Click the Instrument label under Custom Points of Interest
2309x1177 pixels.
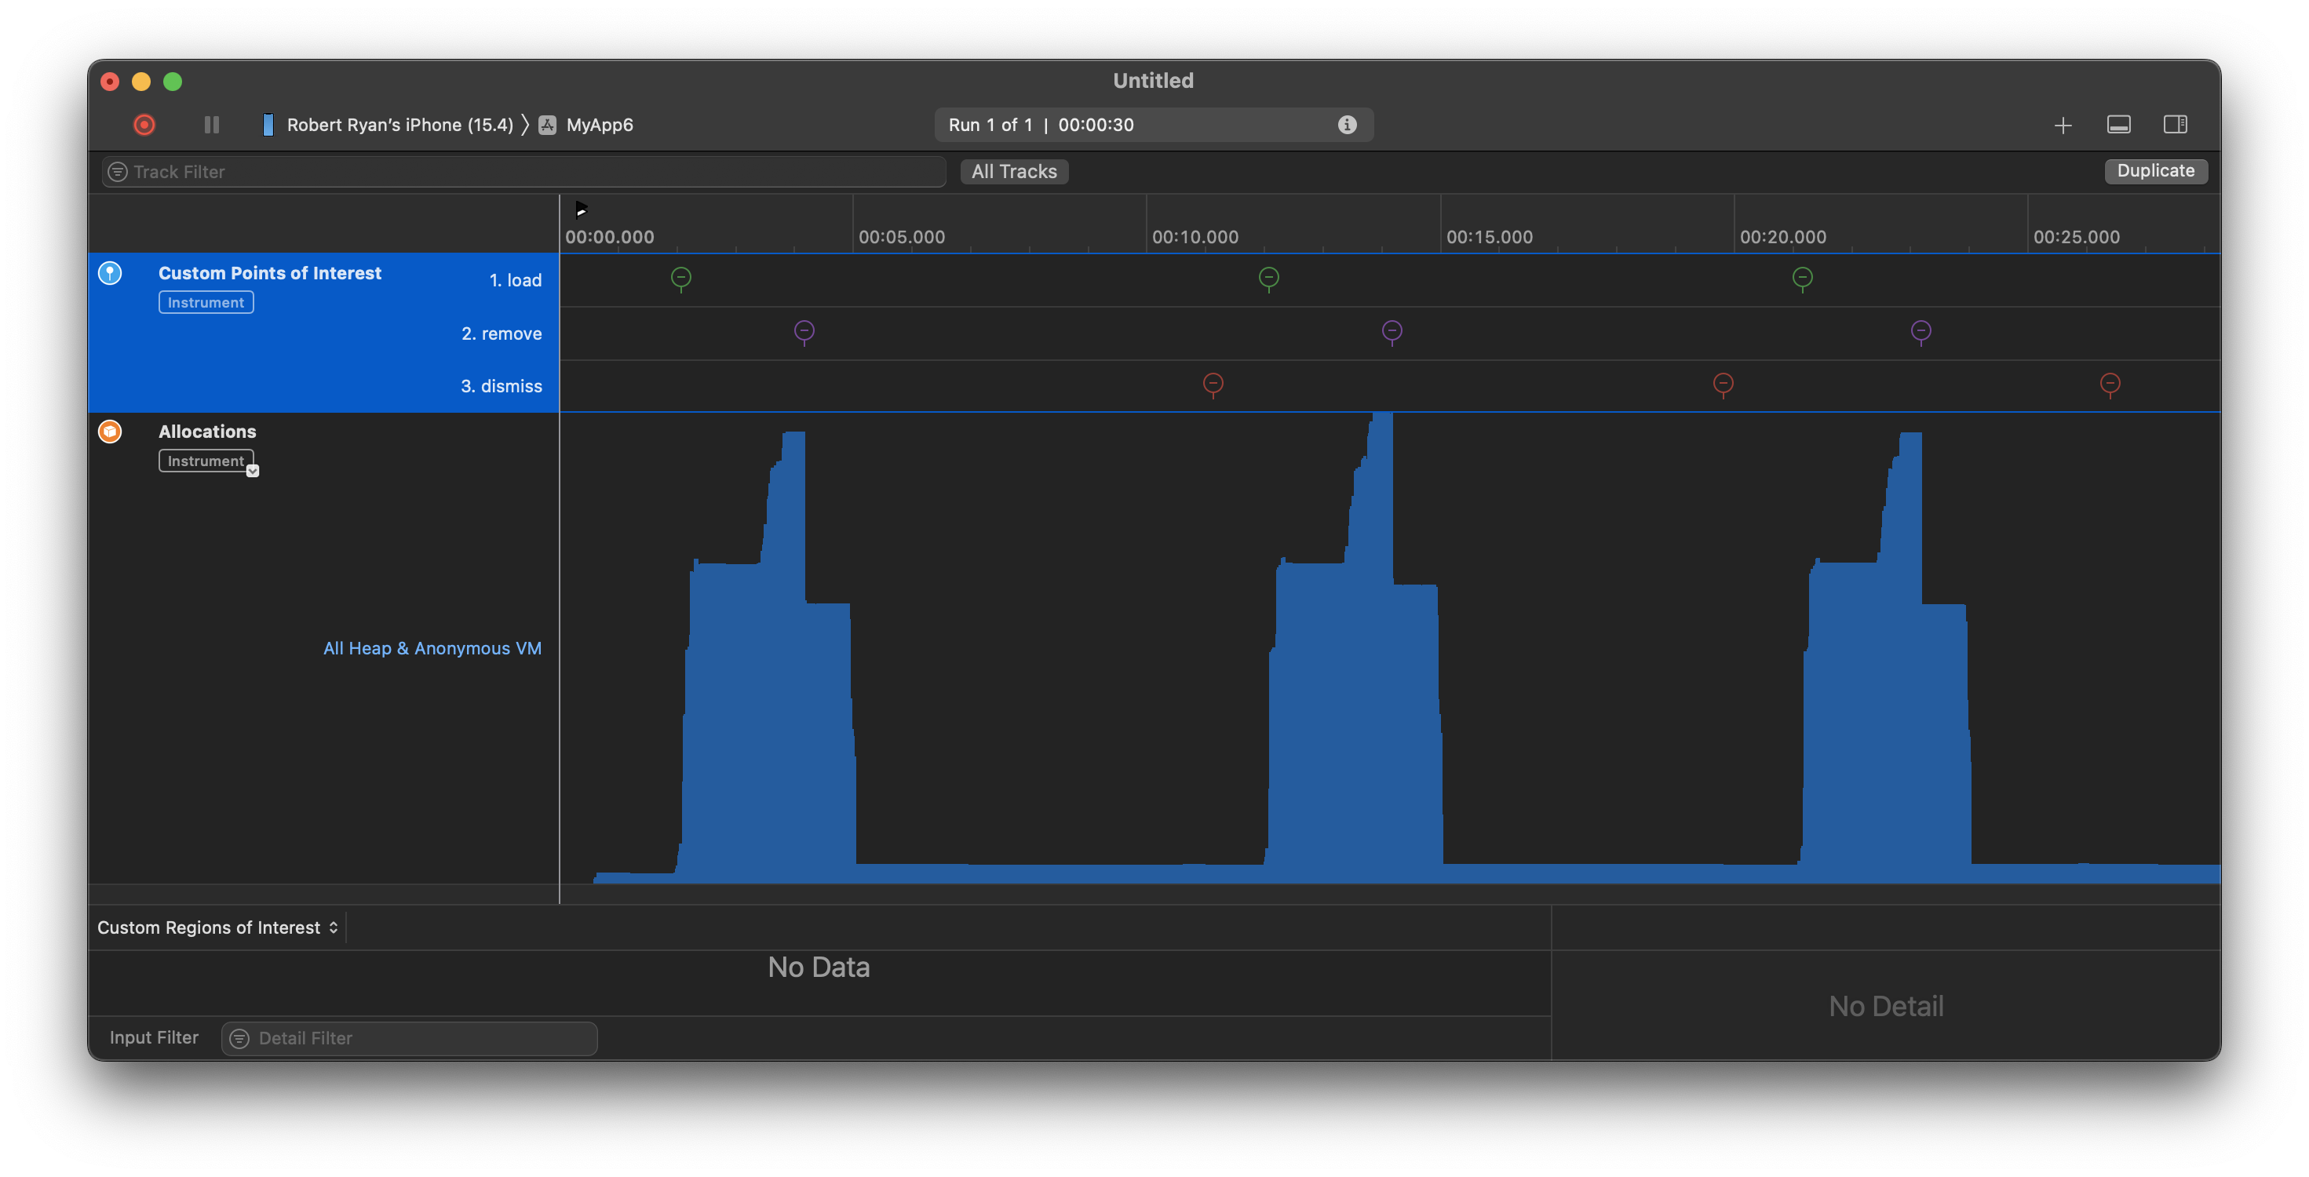(x=206, y=302)
